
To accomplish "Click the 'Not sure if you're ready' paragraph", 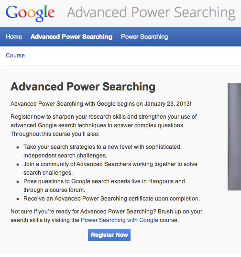I will click(107, 216).
